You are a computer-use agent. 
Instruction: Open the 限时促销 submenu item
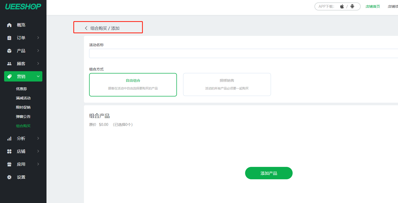(x=23, y=107)
